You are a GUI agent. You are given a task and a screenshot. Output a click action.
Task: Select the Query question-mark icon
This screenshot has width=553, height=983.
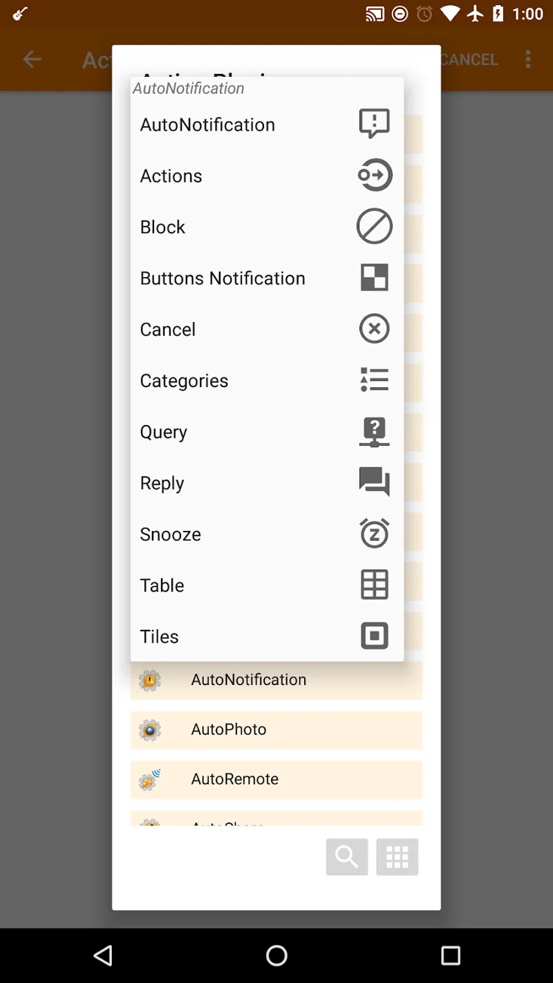(374, 431)
